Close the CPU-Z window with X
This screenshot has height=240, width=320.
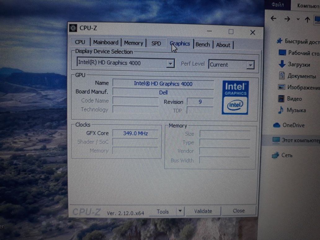(x=253, y=33)
